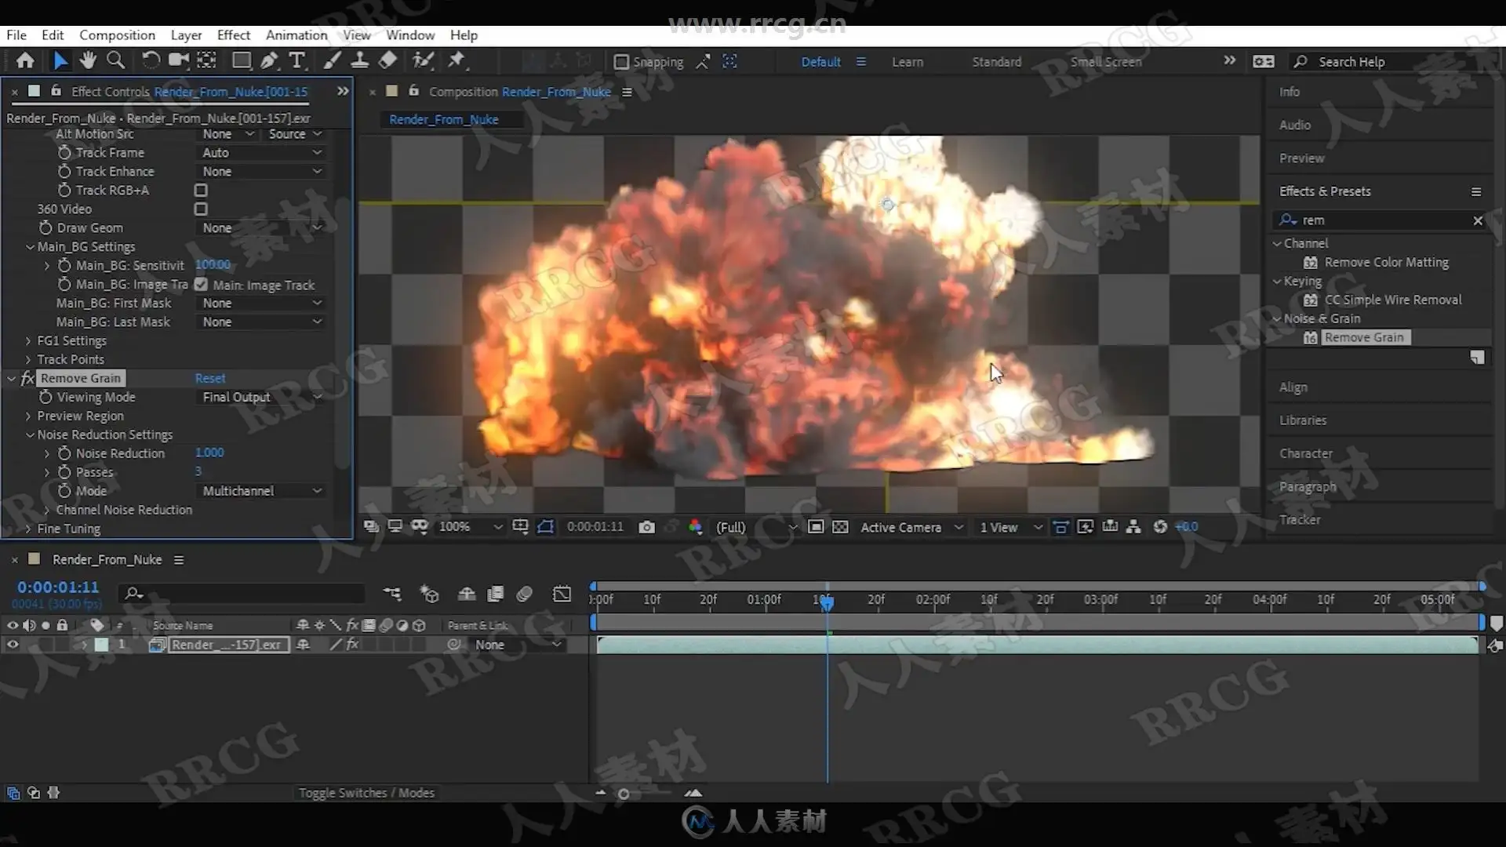
Task: Select the Zoom tool in toolbar
Action: (x=115, y=60)
